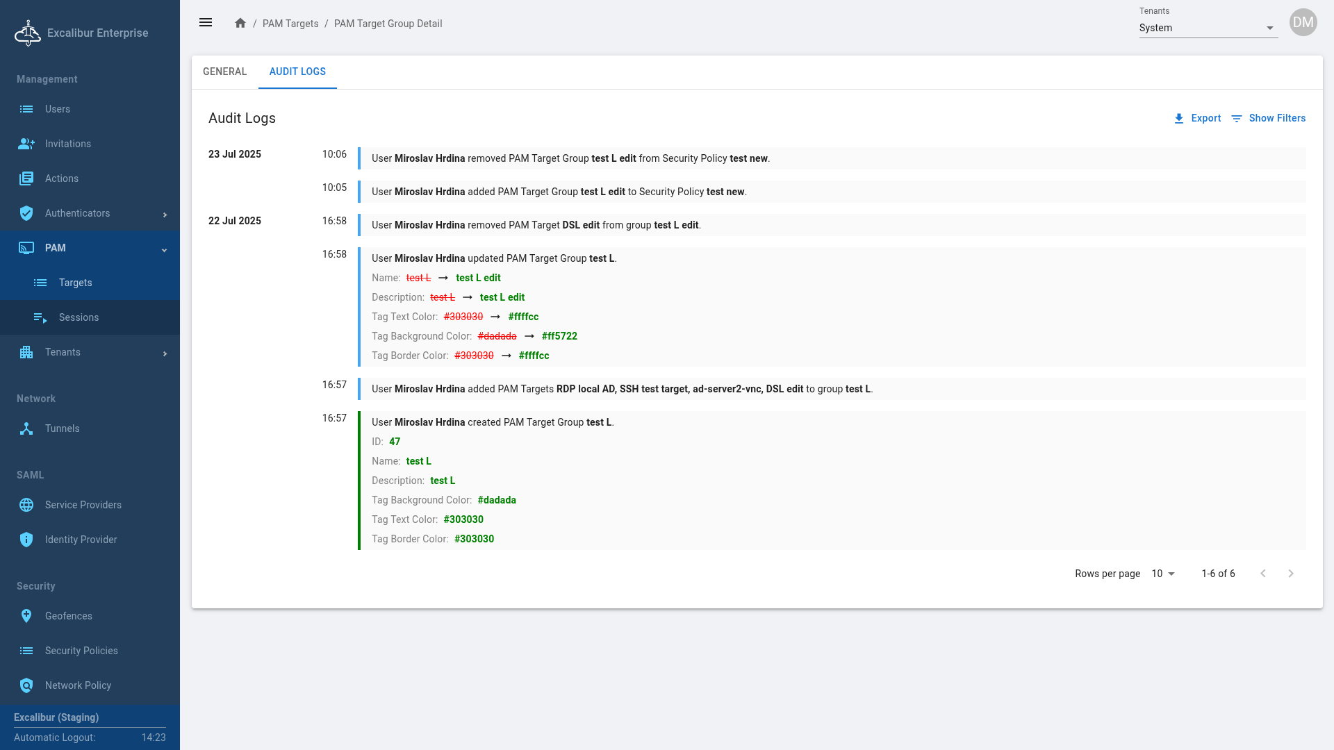Open the Tenants System dropdown
This screenshot has height=750, width=1334.
click(1208, 28)
